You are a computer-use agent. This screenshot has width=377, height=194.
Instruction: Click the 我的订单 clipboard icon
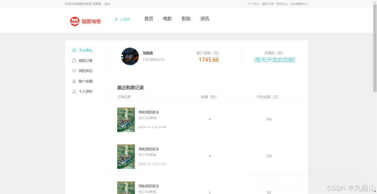74,61
